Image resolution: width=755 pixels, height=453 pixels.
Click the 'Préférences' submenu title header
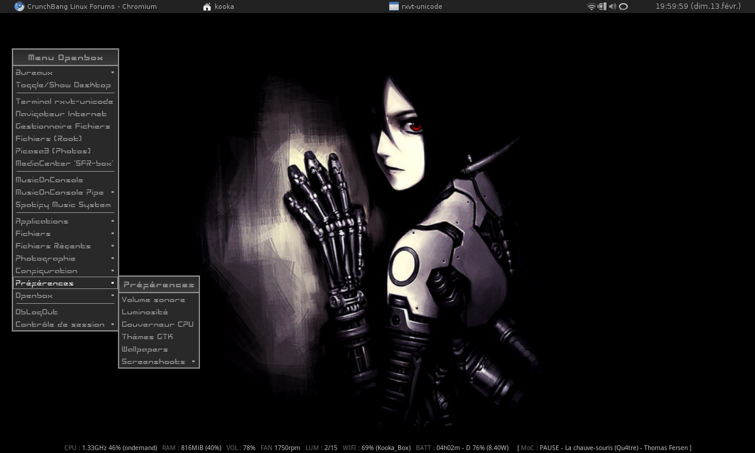coord(159,285)
